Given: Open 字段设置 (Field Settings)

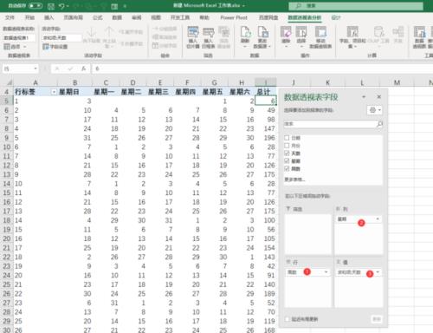Looking at the screenshot, I should click(55, 47).
